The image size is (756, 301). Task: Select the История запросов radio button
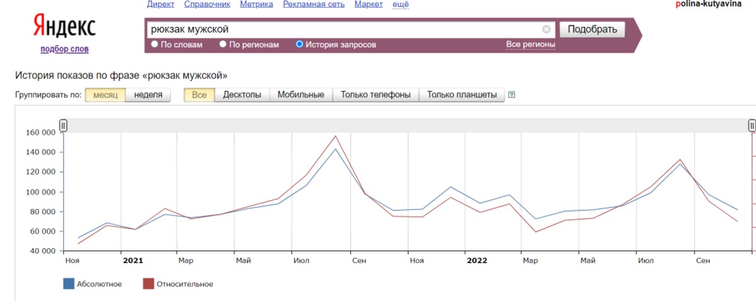(299, 44)
